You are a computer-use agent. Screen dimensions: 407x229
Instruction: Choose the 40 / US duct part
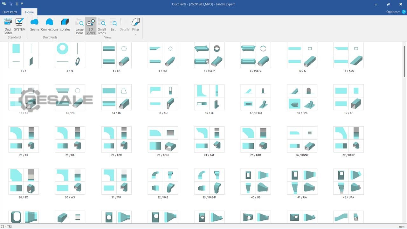click(x=256, y=182)
